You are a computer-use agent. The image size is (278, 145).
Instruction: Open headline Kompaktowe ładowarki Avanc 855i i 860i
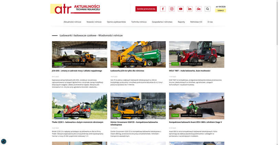click(195, 122)
